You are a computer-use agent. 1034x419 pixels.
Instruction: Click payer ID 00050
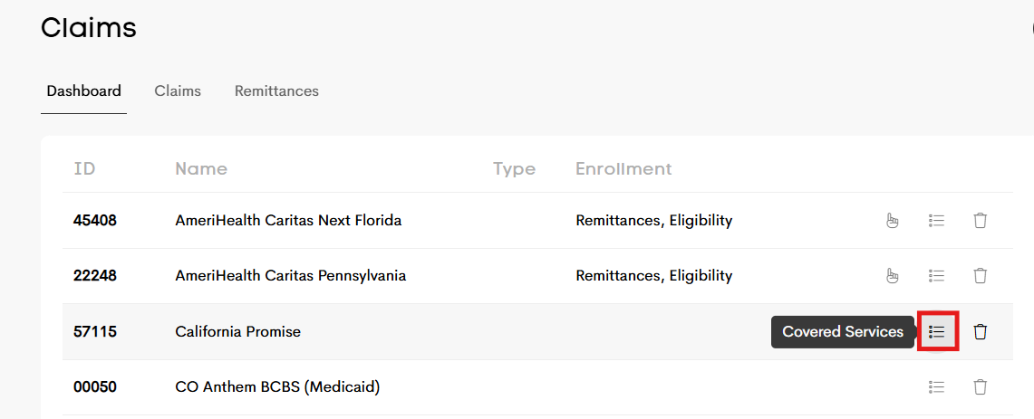[x=95, y=386]
